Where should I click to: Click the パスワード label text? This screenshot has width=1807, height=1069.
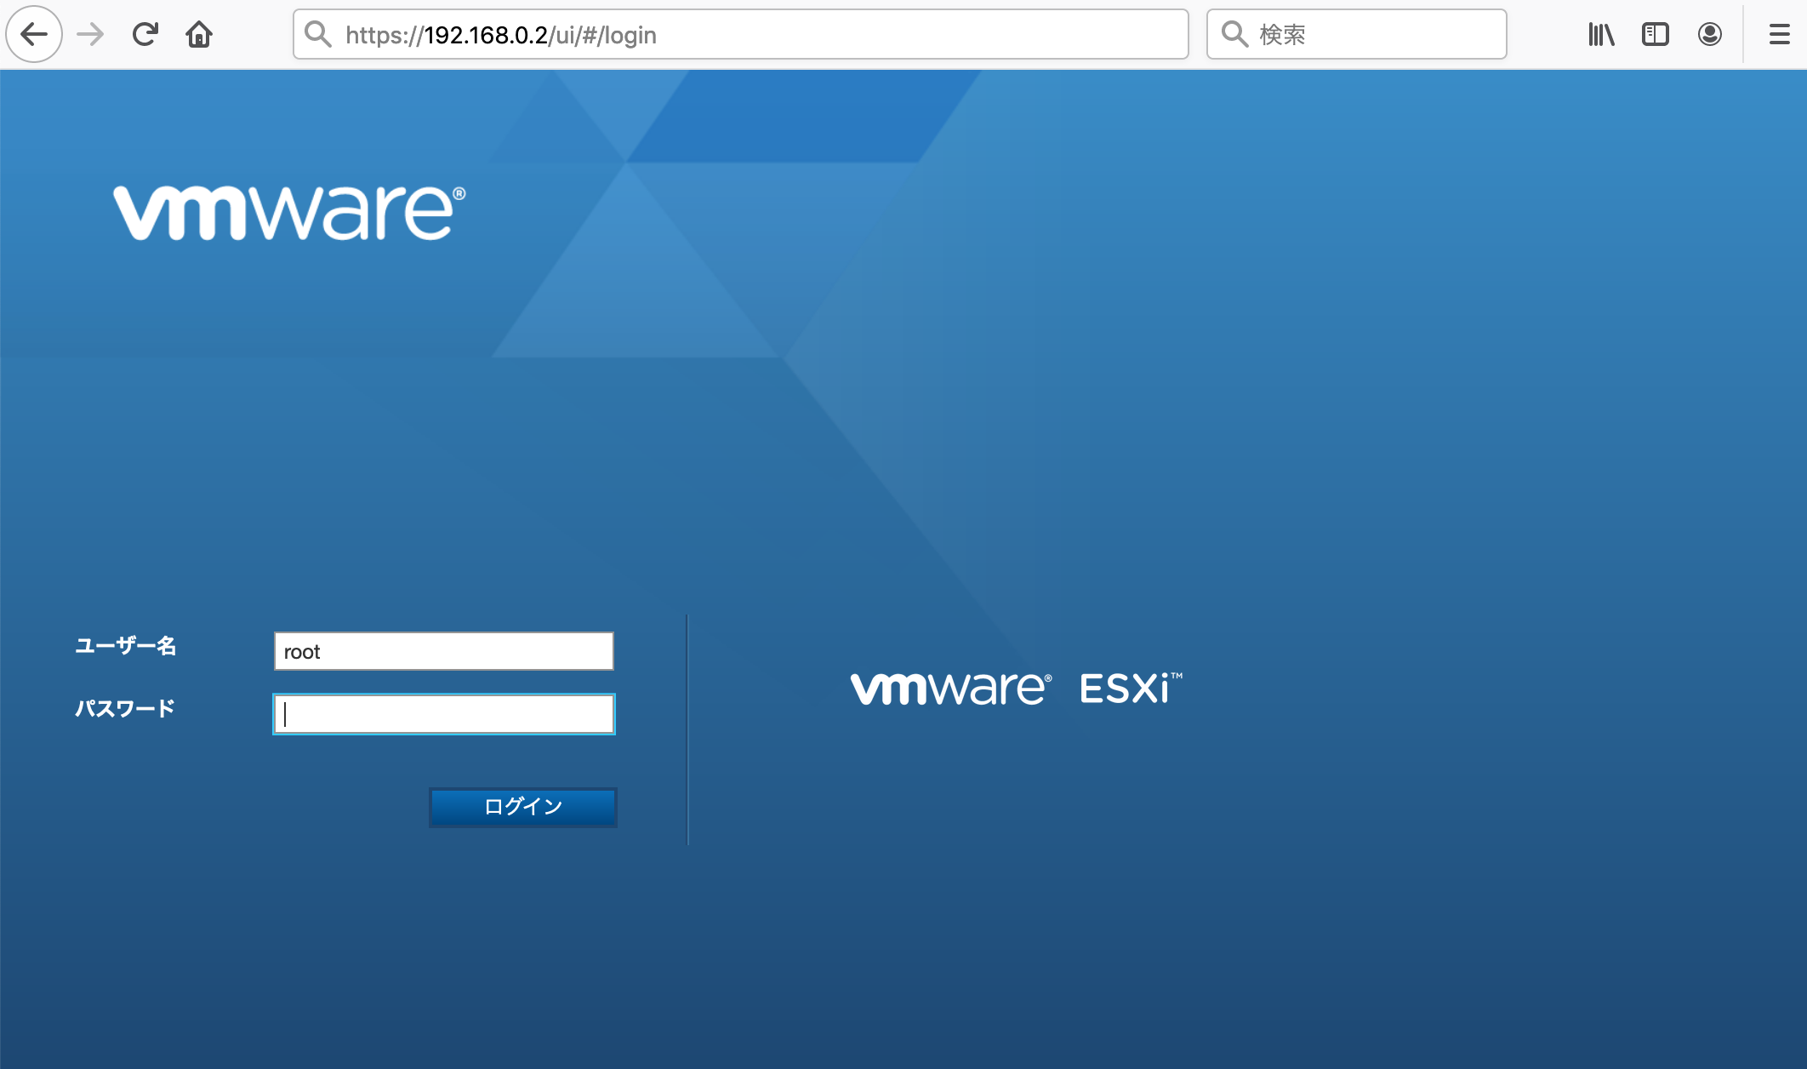[124, 707]
